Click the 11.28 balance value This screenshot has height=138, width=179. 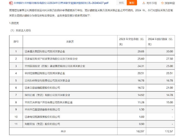point(141,102)
